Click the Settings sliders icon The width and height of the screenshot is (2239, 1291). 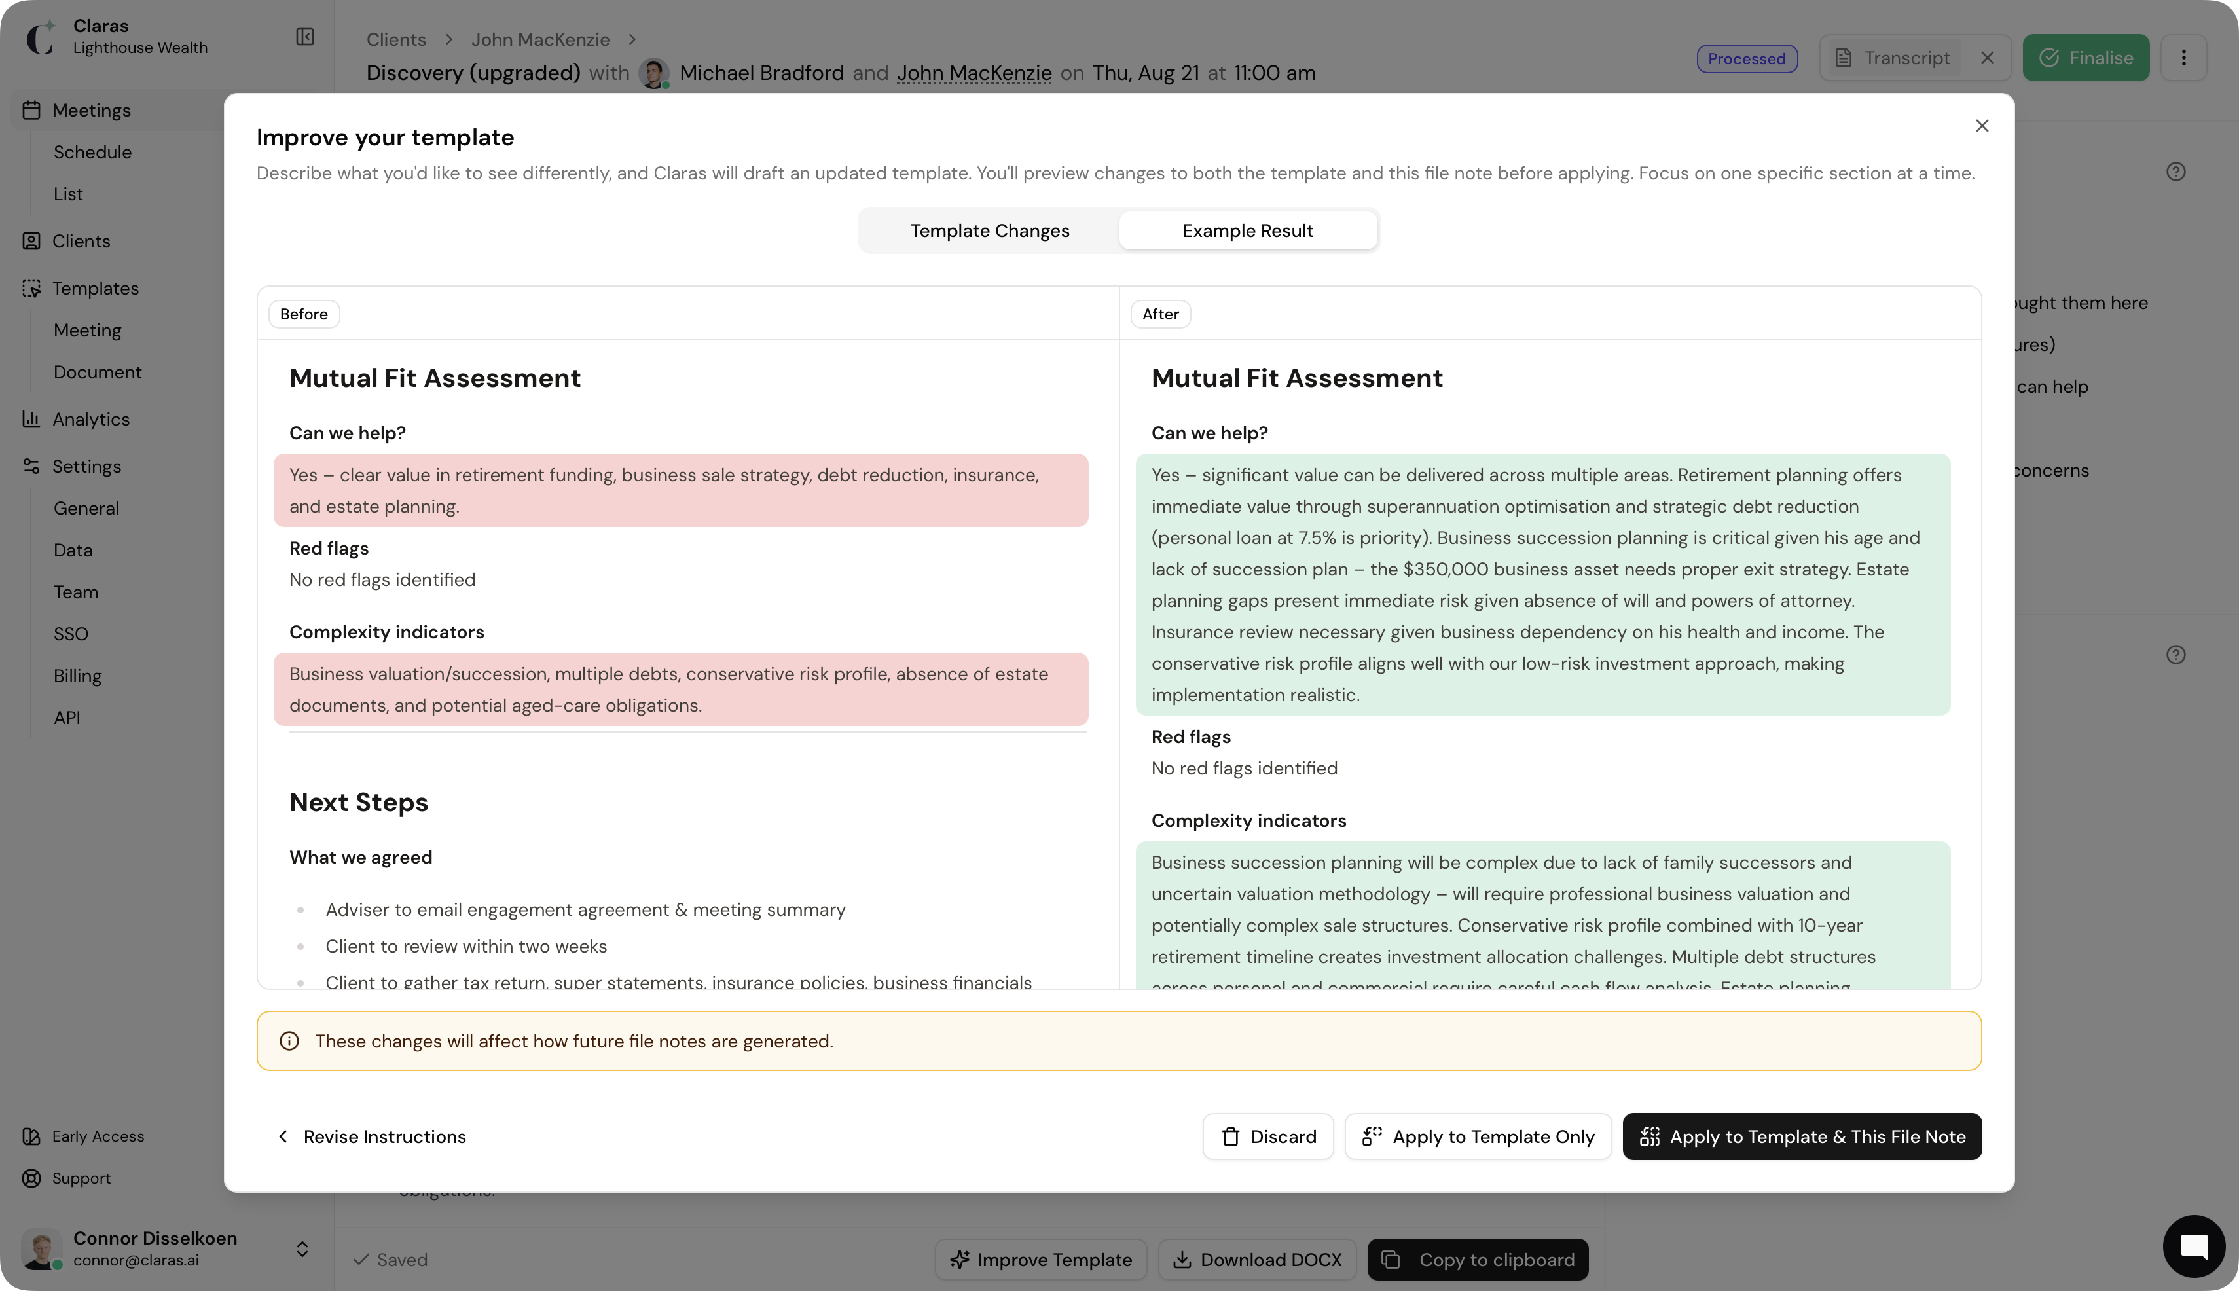(x=32, y=465)
